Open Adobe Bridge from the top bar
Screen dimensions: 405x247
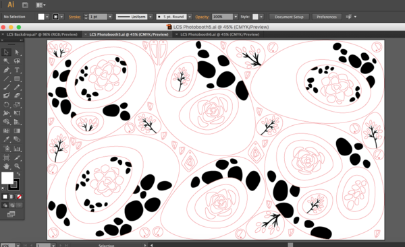[25, 5]
